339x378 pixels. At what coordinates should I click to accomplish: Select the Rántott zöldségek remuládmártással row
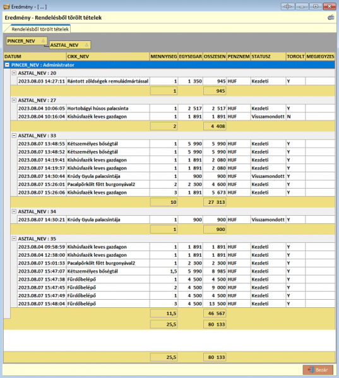pyautogui.click(x=176, y=81)
